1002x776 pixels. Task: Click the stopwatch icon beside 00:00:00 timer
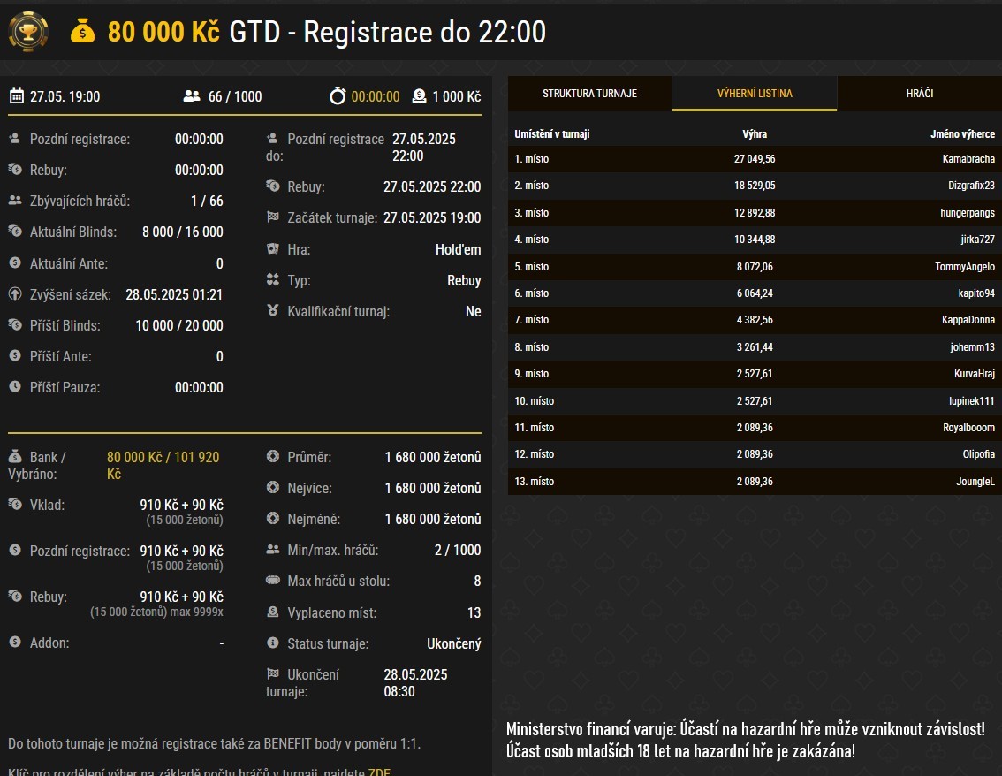click(337, 96)
